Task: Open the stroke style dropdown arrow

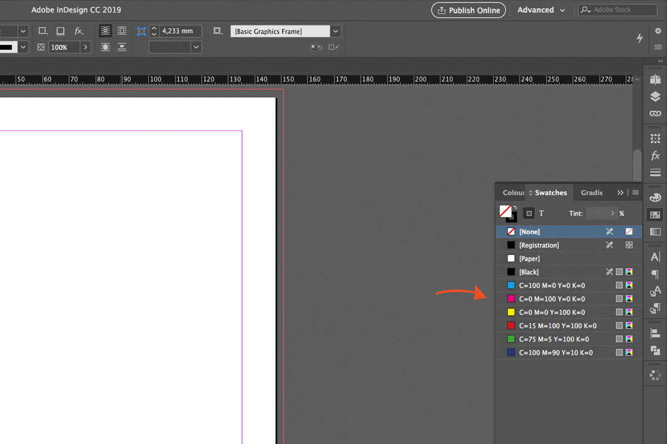Action: coord(23,47)
